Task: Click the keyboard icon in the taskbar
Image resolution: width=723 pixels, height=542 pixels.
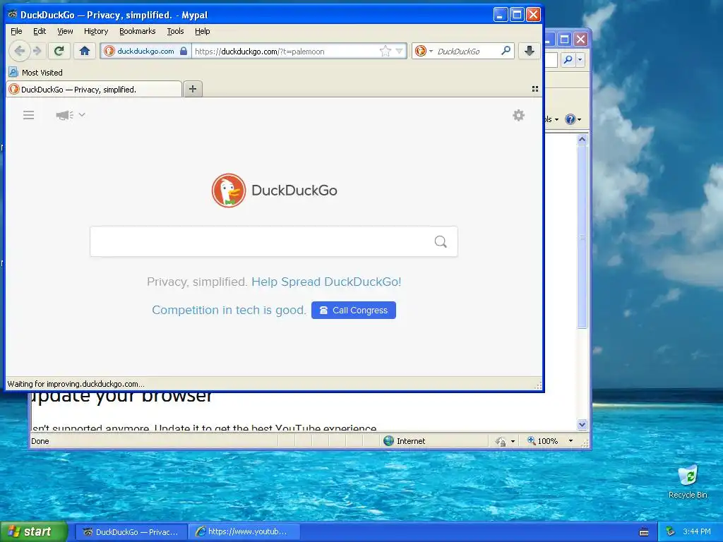Action: click(644, 532)
